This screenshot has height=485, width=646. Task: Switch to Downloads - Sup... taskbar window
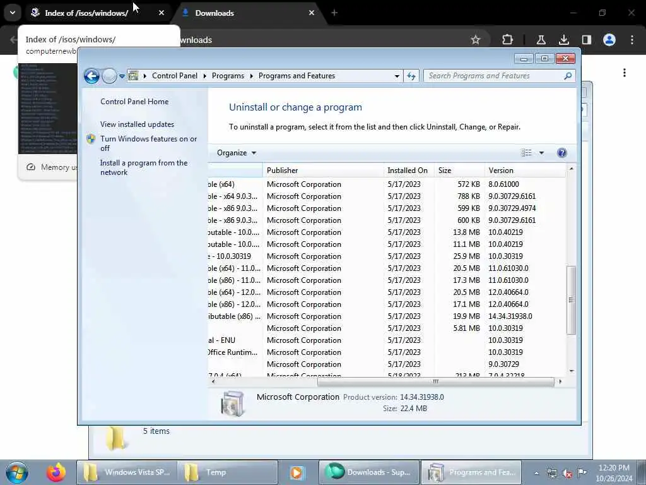click(x=369, y=472)
